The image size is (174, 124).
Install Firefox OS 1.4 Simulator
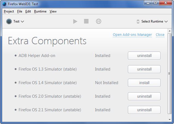point(144,83)
